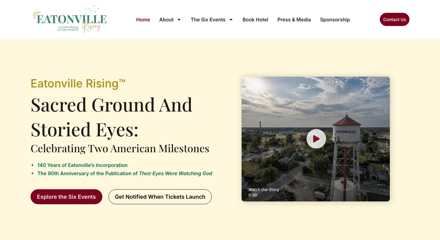Click the Watch Our Story caption

[x=264, y=190]
